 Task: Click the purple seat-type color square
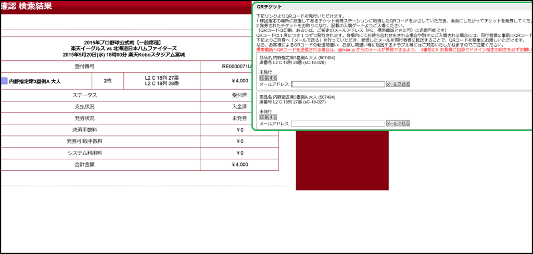pyautogui.click(x=4, y=81)
